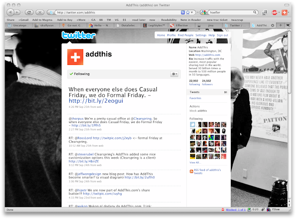Close the AddThi... tab with its X

tap(272, 25)
